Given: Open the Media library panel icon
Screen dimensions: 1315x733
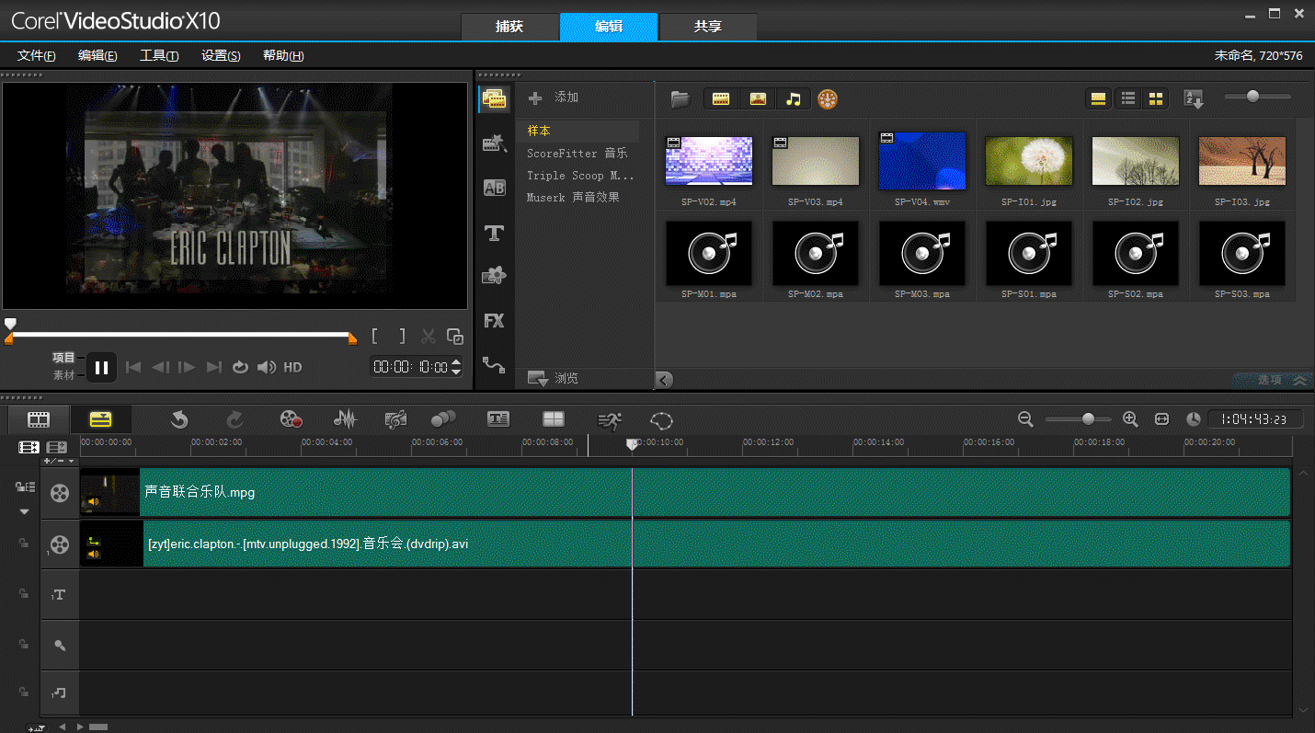Looking at the screenshot, I should (x=495, y=99).
